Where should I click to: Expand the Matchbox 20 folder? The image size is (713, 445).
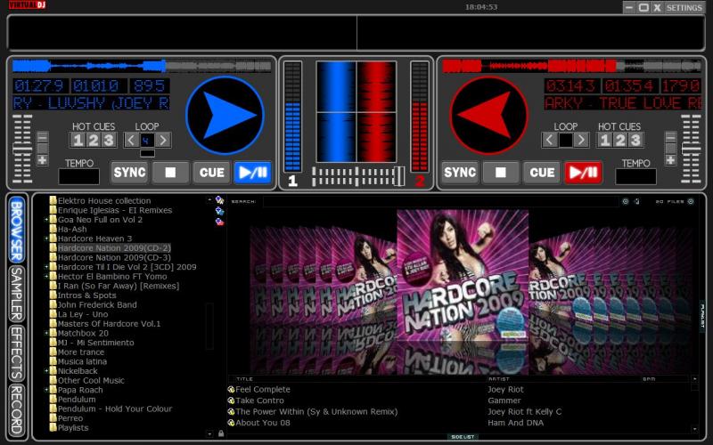point(46,333)
